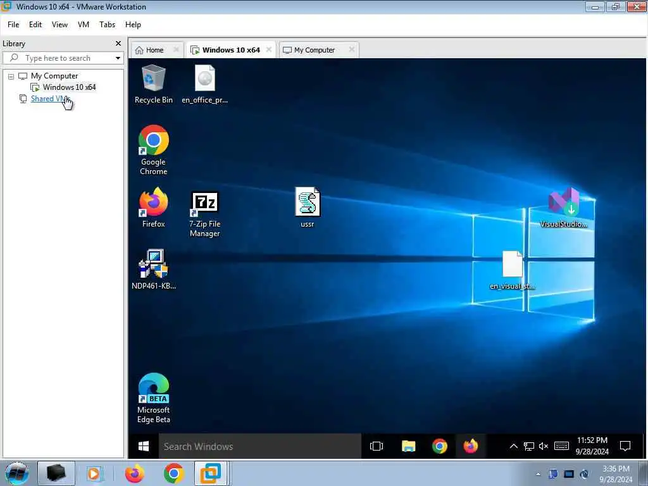Screen dimensions: 648x486
Task: Open the touch keyboard tray icon
Action: click(561, 446)
